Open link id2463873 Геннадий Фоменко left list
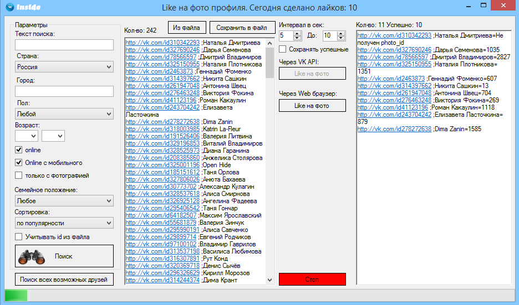 (159, 71)
